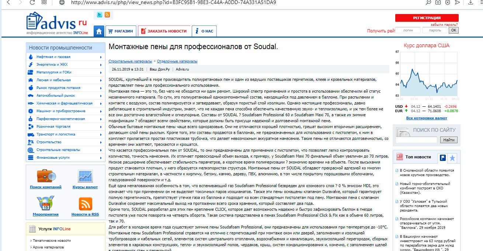Click the пароль input field
This screenshot has height=251, width=483.
[435, 30]
